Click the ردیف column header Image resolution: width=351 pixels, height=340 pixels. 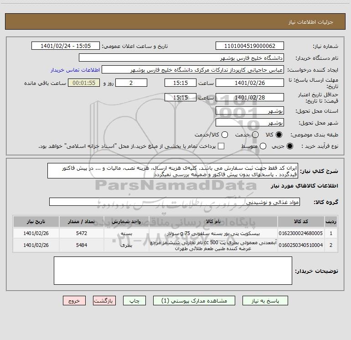pos(331,221)
